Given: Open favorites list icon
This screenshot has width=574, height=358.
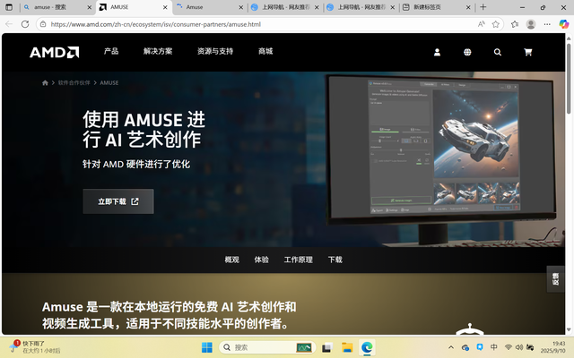Looking at the screenshot, I should [515, 24].
